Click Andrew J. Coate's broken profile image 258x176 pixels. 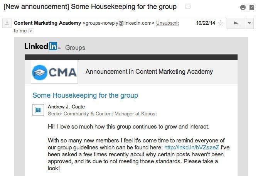click(x=38, y=110)
